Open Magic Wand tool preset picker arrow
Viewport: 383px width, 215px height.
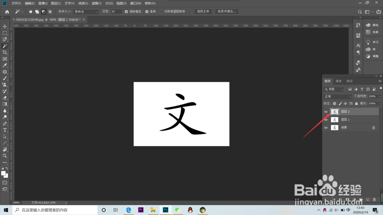tap(23, 12)
